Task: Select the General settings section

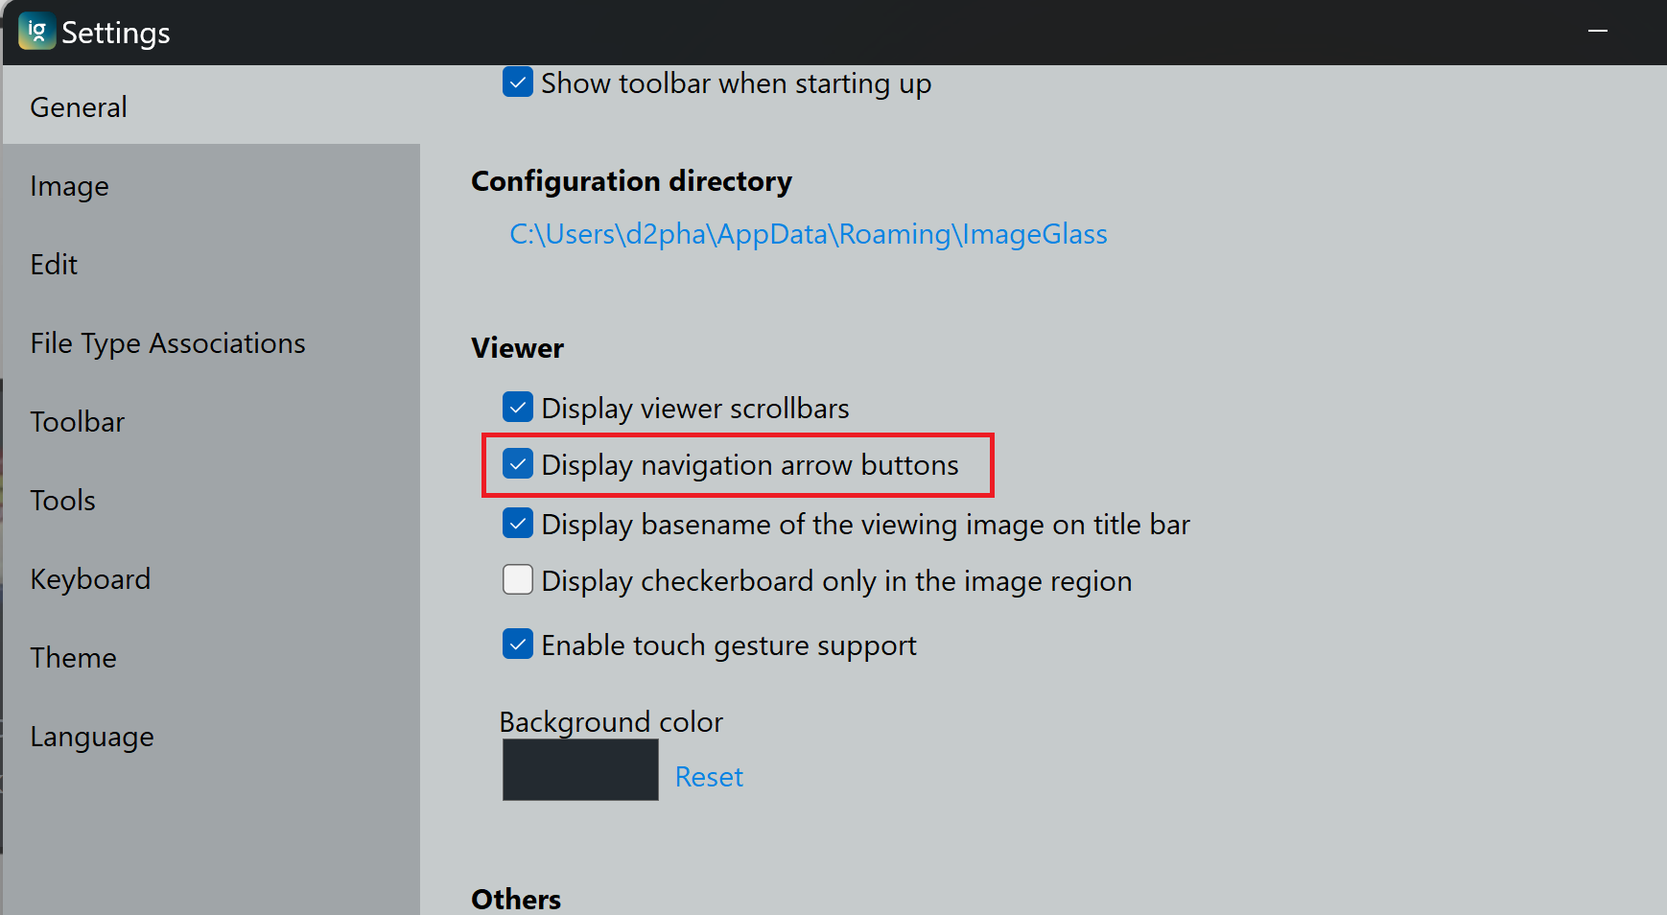Action: (x=79, y=107)
